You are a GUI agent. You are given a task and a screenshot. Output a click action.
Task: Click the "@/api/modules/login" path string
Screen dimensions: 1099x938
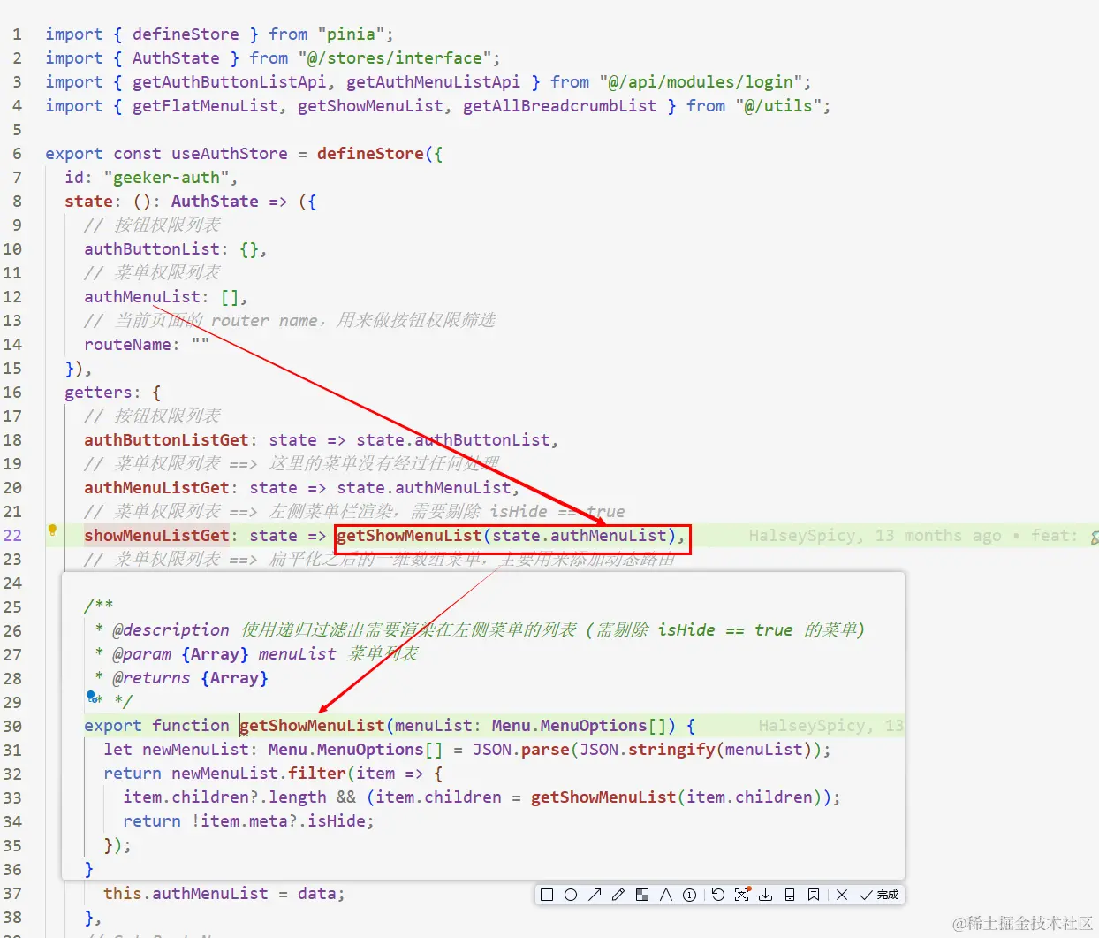(701, 81)
